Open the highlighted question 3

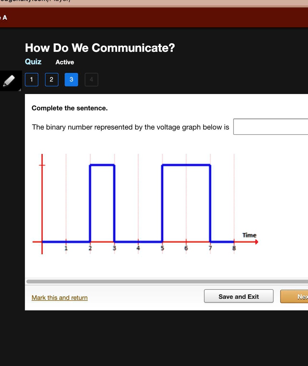tap(71, 80)
